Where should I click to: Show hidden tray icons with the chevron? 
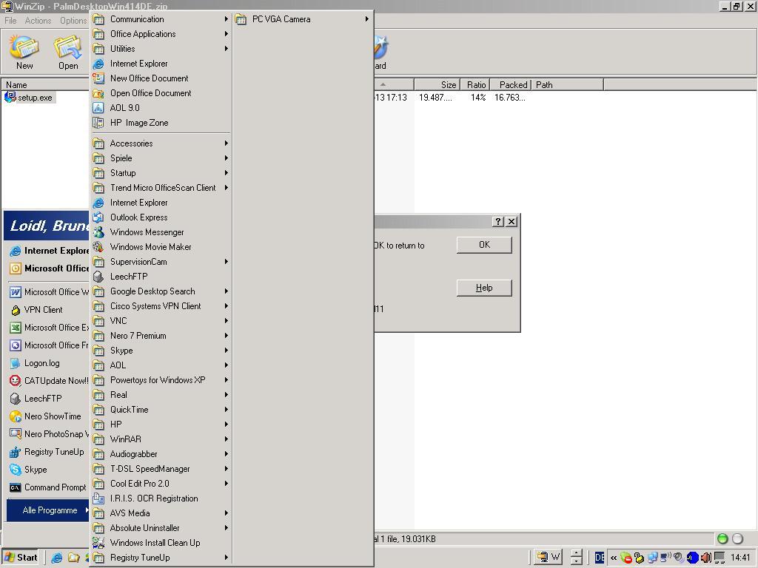point(613,558)
